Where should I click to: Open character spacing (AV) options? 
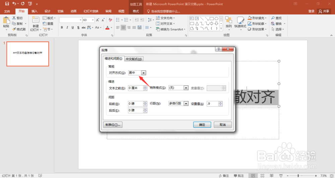[90, 27]
